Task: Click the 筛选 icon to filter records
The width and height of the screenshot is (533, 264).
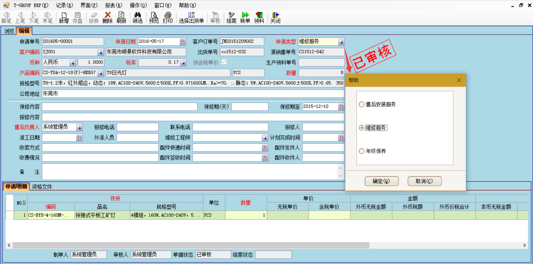Action: click(x=137, y=17)
